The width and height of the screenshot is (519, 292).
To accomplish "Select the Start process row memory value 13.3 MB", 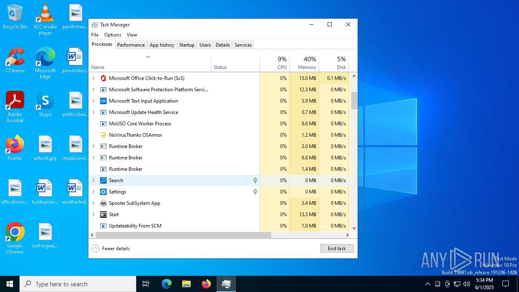I will tap(304, 215).
